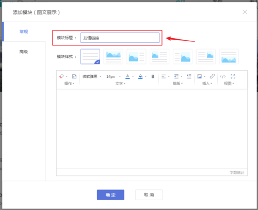Viewport: 258px width, 210px height.
Task: Toggle bold formatting with B icon
Action: point(153,76)
